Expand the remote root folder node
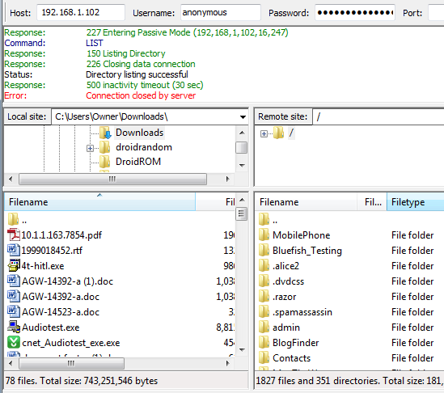The height and width of the screenshot is (393, 444). point(264,133)
